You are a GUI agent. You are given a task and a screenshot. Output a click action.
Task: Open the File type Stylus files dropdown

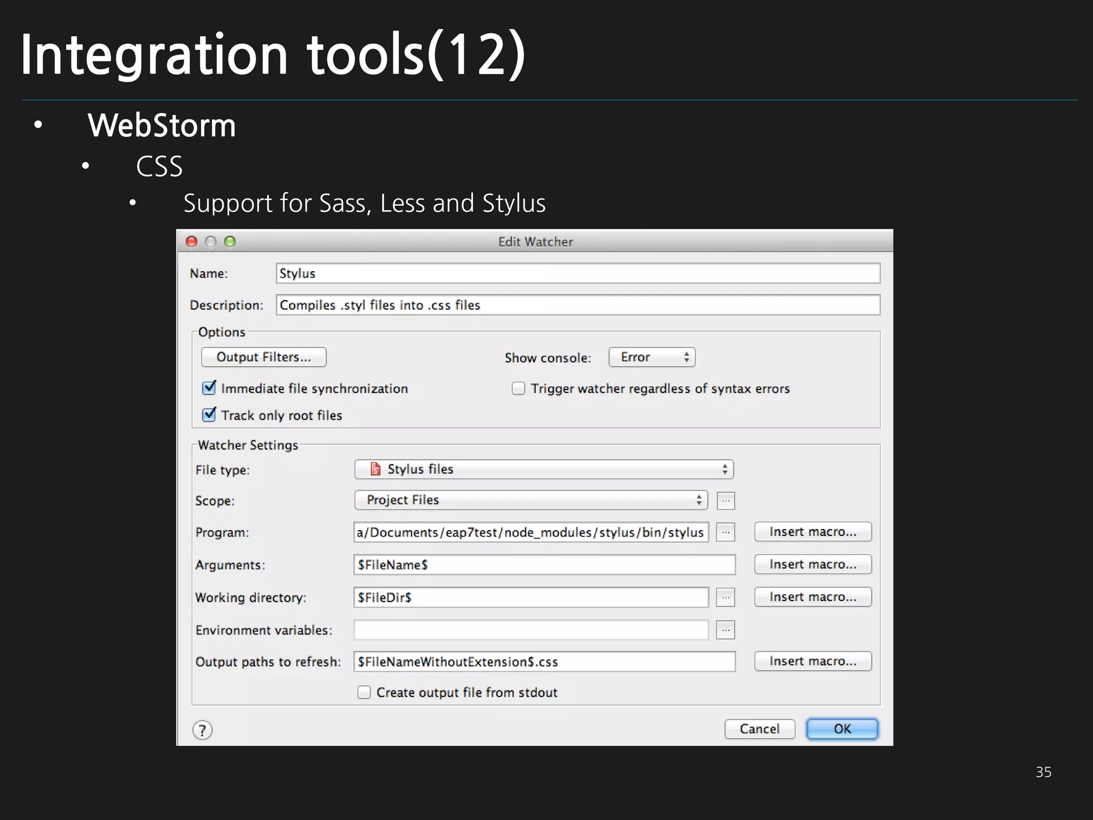(x=544, y=469)
